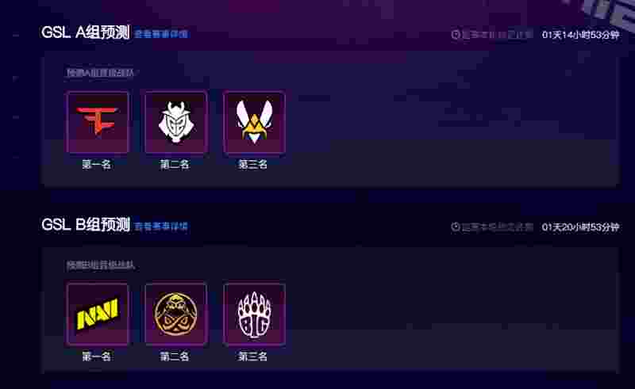Pick the ENCE circular gold logo

pos(175,315)
